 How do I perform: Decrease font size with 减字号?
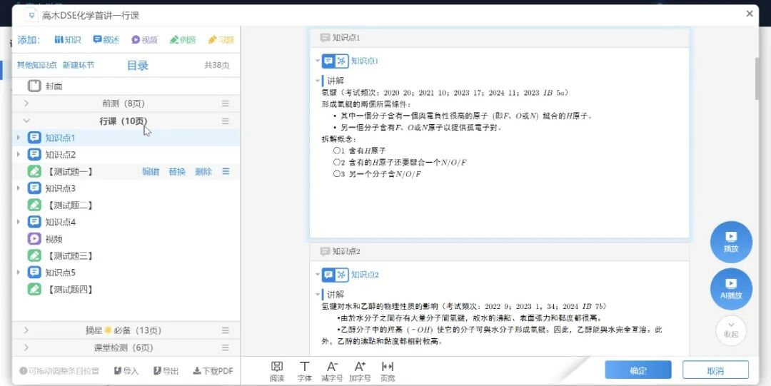pos(333,372)
